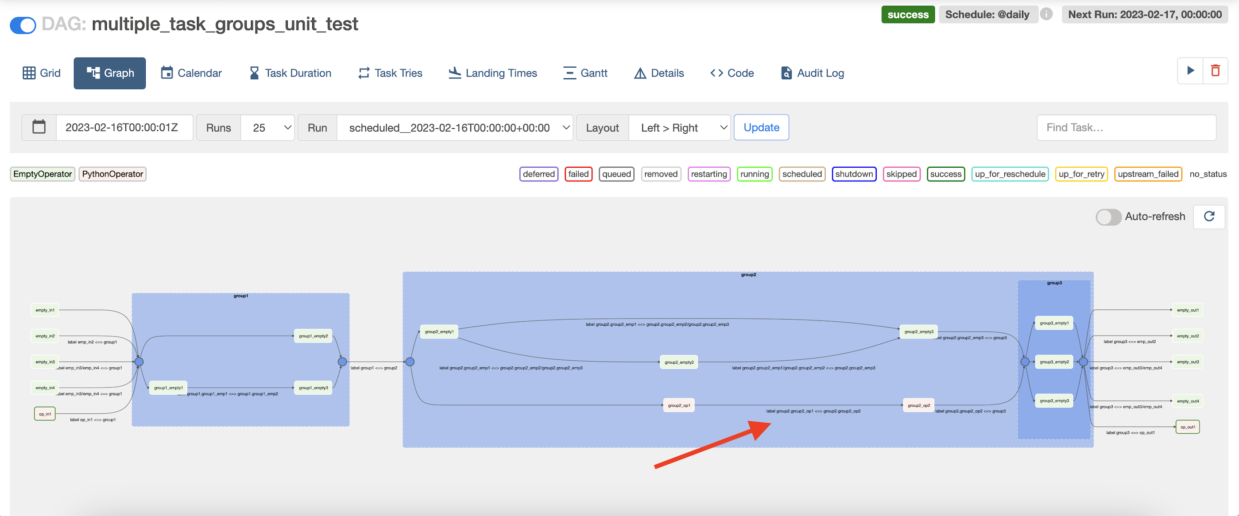
Task: Click the Trigger DAG play icon
Action: (x=1190, y=71)
